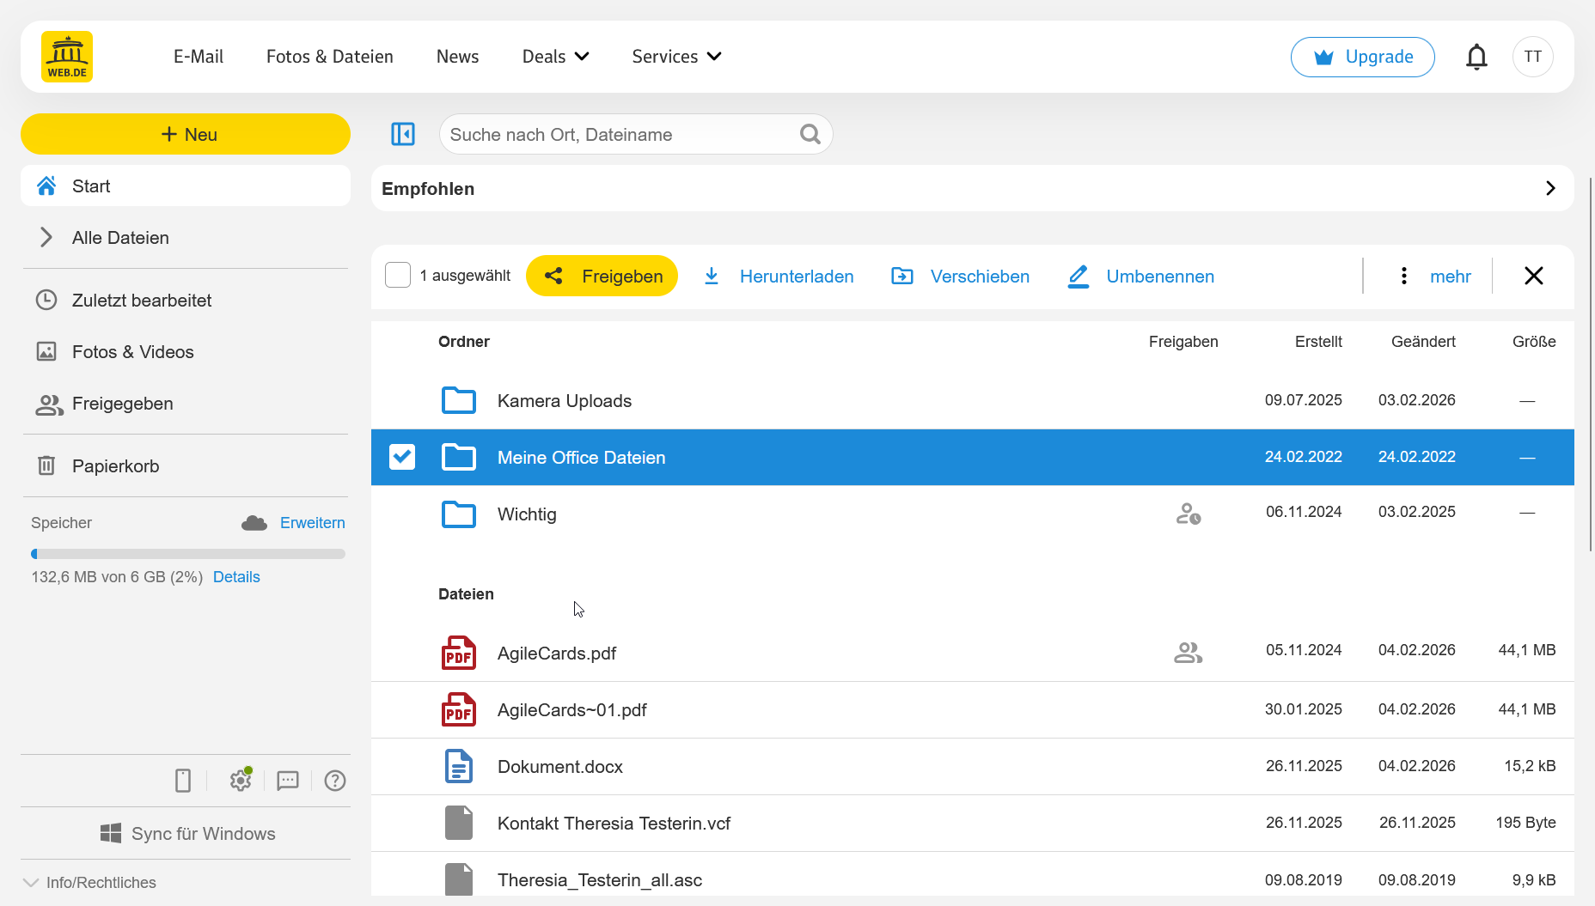Open the help question mark icon
1595x906 pixels.
[335, 780]
